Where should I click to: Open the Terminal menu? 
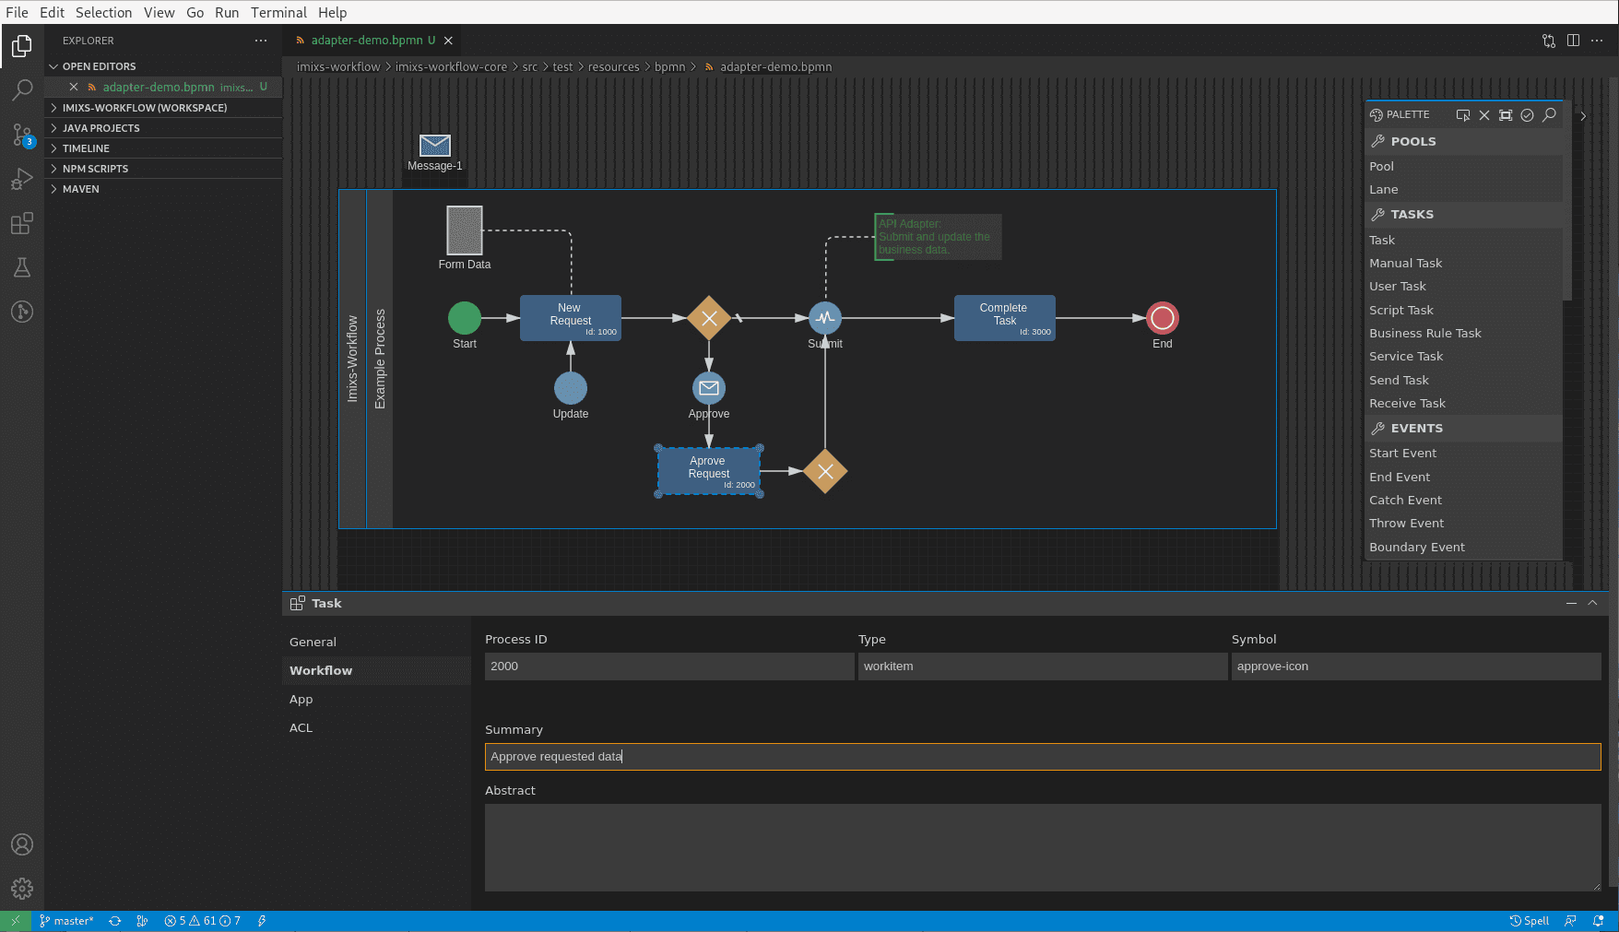pyautogui.click(x=278, y=12)
